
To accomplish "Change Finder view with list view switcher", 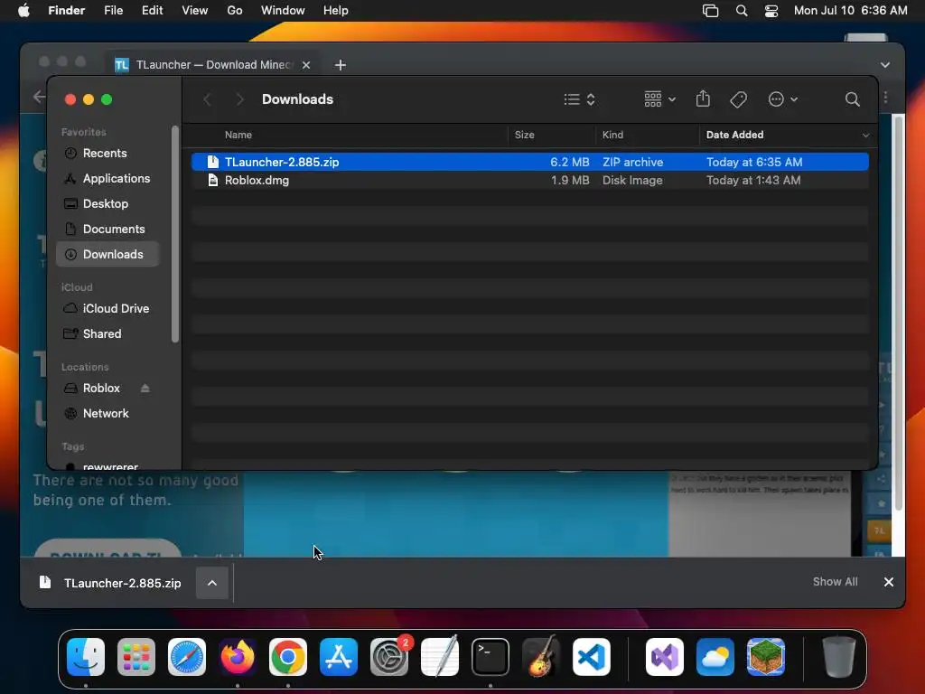I will pos(579,99).
